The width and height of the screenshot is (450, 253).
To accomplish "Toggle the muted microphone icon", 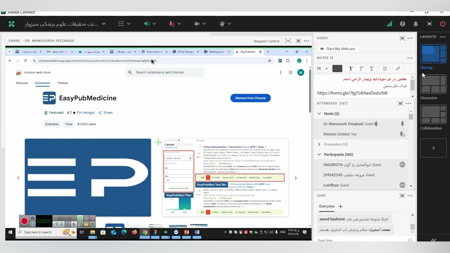I will coord(172,24).
